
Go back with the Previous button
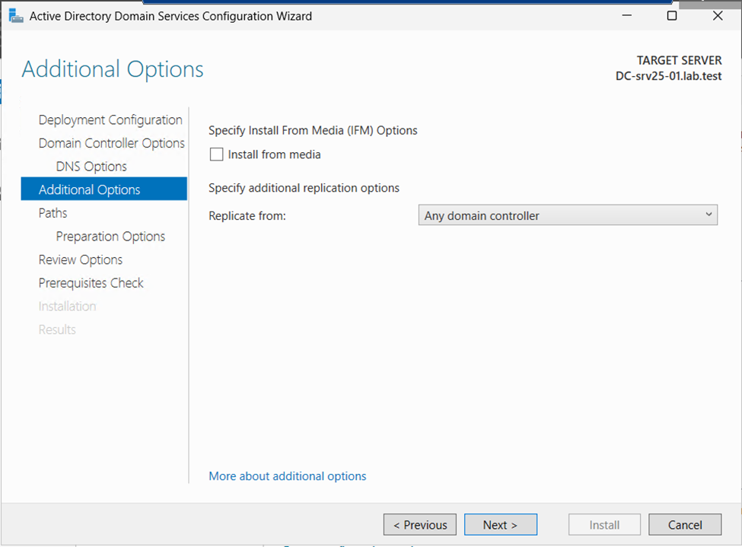[x=420, y=525]
